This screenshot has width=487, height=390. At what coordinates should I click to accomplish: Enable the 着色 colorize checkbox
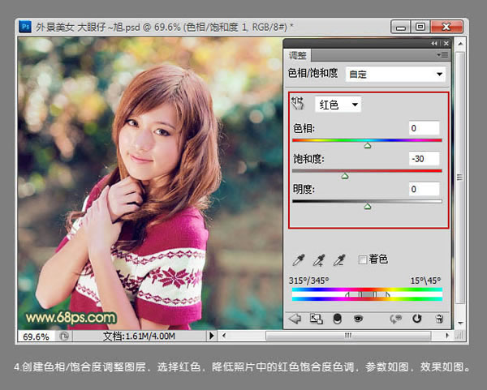(363, 259)
